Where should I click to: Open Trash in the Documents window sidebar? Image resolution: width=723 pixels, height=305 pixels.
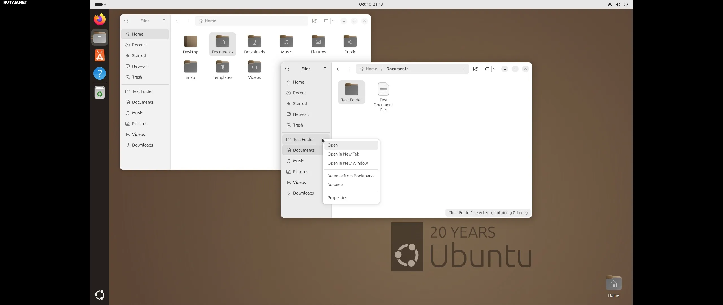click(x=306, y=125)
